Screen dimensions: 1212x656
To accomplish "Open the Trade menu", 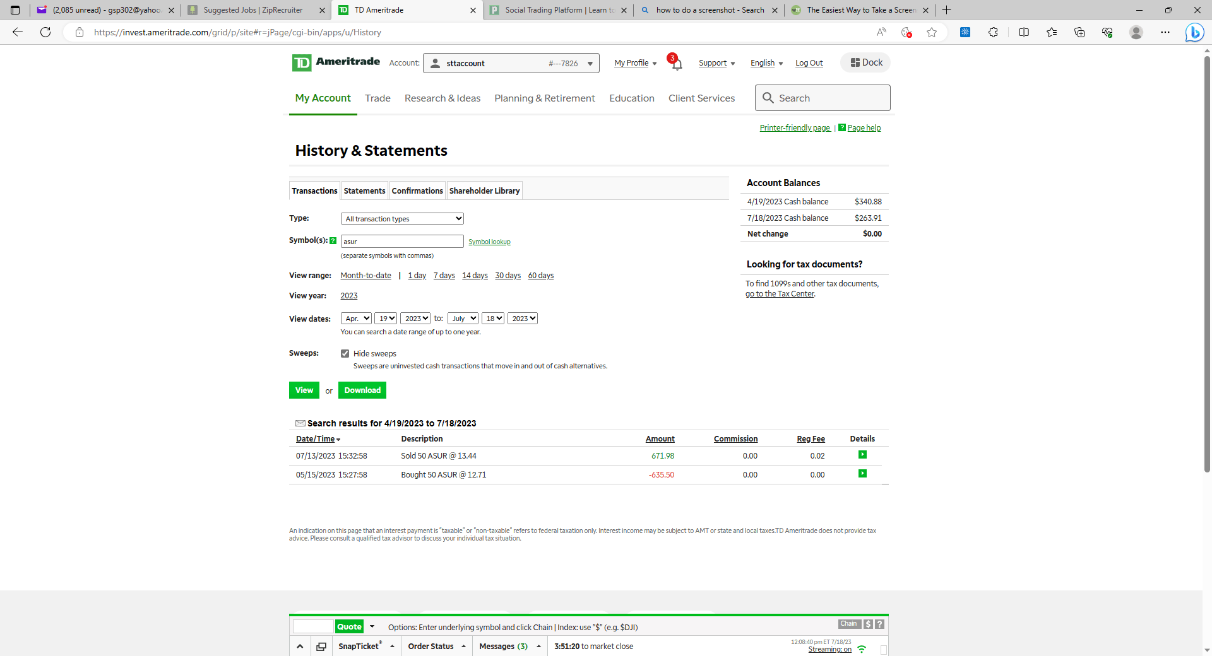I will pyautogui.click(x=377, y=98).
